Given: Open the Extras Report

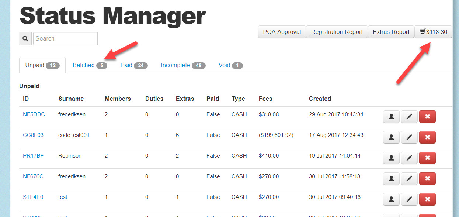Looking at the screenshot, I should 391,32.
